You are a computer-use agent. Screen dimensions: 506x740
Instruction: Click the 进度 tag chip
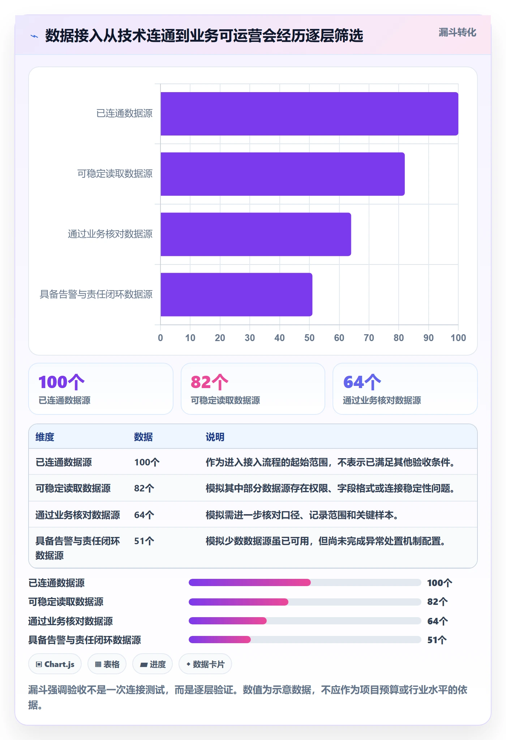point(153,664)
